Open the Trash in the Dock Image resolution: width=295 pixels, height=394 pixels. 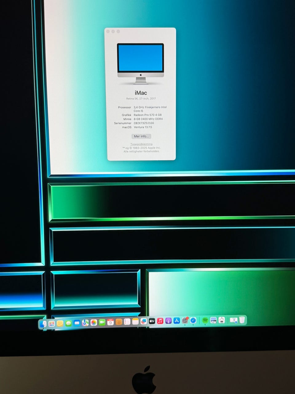242,320
